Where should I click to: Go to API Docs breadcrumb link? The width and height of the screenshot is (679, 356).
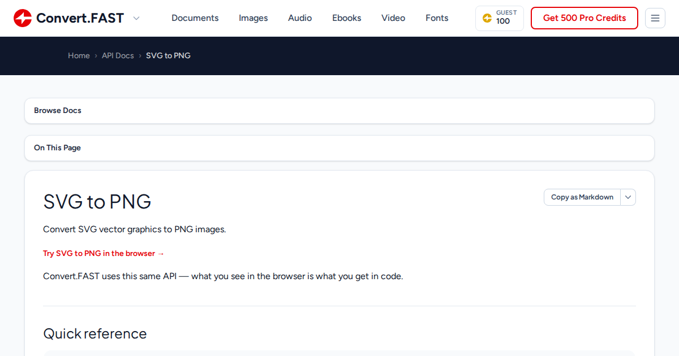pos(118,55)
